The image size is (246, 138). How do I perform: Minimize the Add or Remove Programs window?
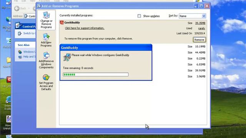tap(196, 6)
